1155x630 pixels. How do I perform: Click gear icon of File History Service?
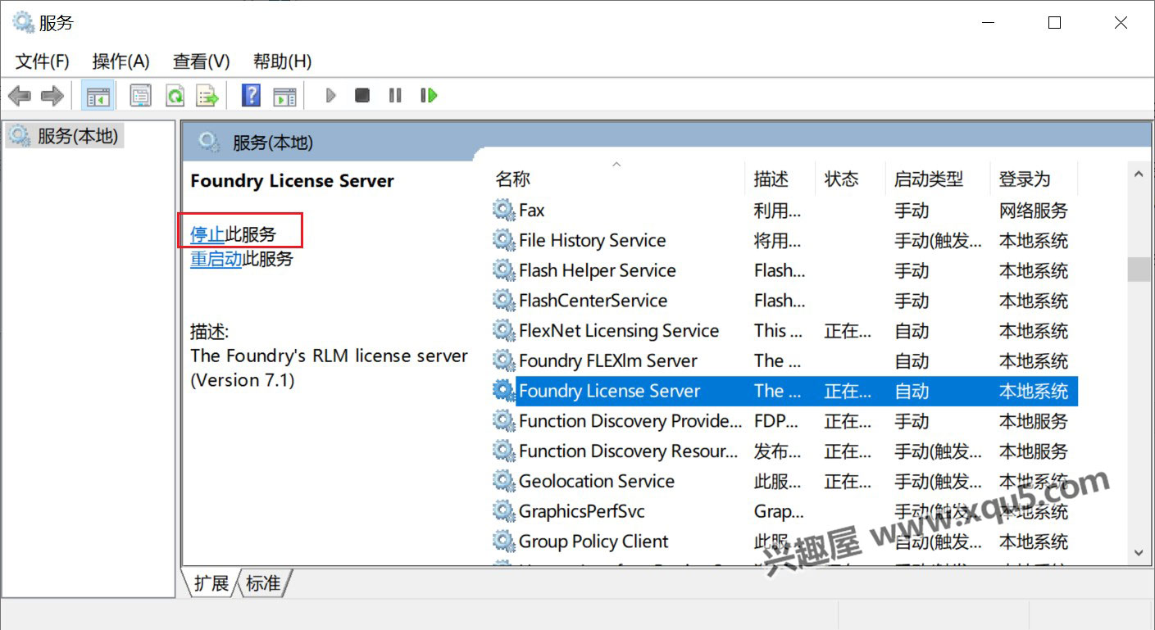[503, 240]
